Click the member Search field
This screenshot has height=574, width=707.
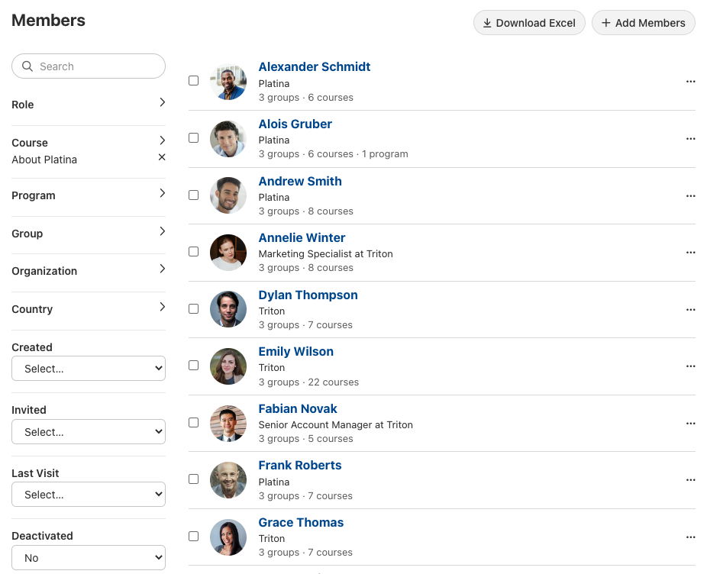[95, 66]
